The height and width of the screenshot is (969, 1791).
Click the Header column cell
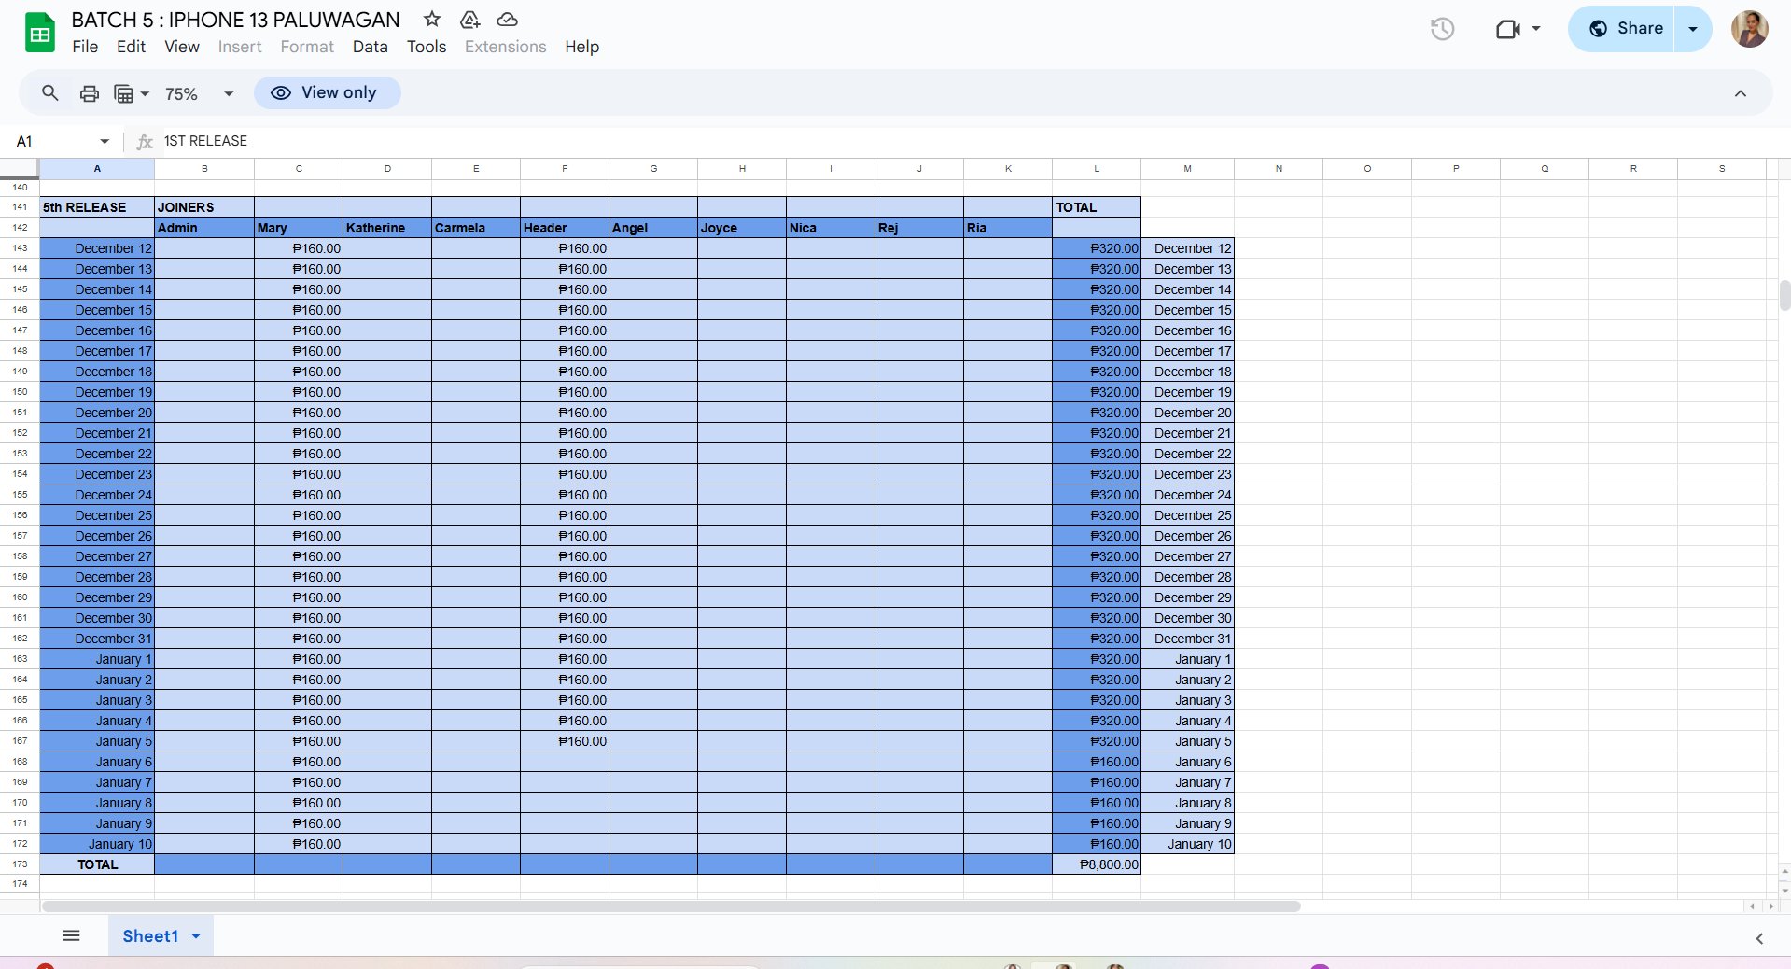coord(565,228)
